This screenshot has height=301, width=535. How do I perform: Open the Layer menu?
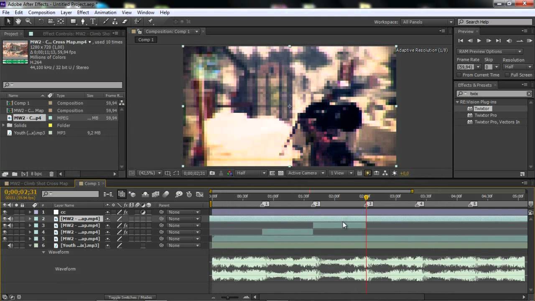[x=66, y=13]
